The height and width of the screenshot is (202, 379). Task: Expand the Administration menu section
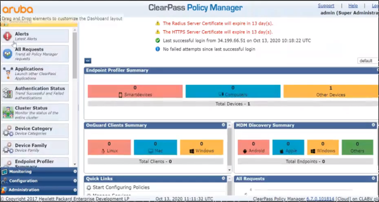75,190
